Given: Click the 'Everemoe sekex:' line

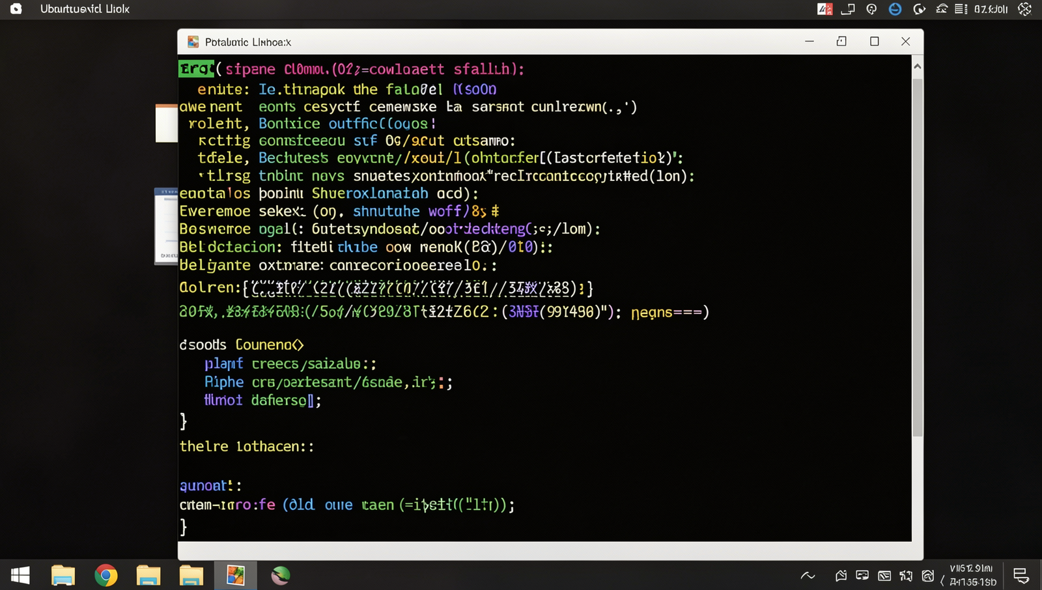Looking at the screenshot, I should click(339, 211).
